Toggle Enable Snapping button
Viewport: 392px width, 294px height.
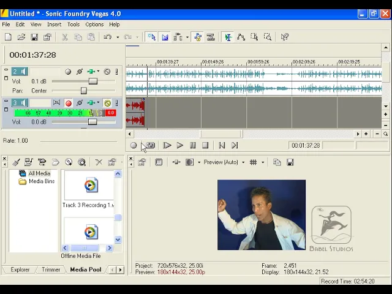tap(151, 37)
